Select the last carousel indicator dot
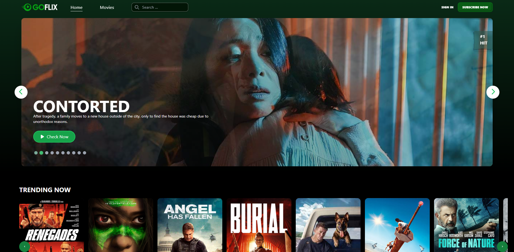 click(85, 153)
